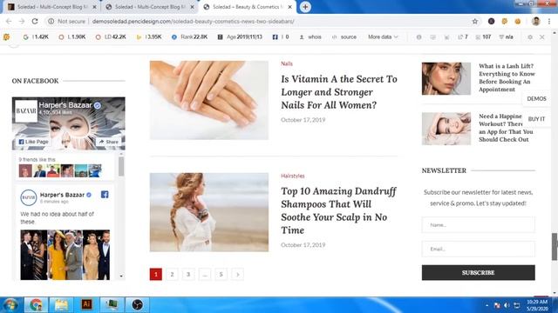Open OBS Studio from the taskbar

click(x=138, y=305)
